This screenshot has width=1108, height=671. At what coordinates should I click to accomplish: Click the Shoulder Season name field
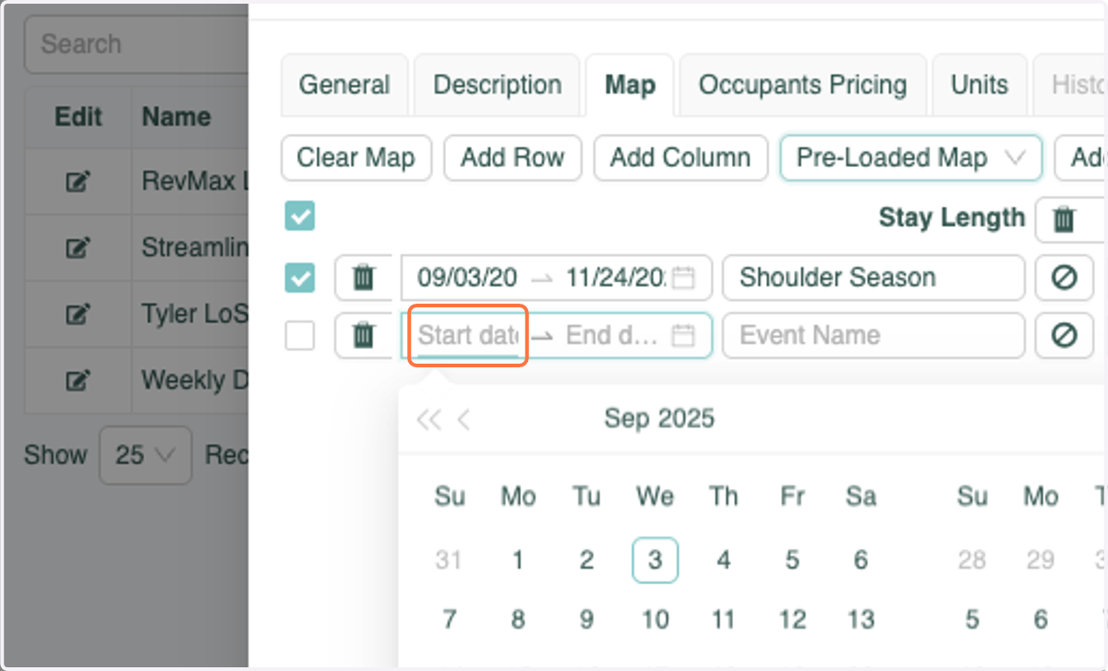tap(873, 278)
